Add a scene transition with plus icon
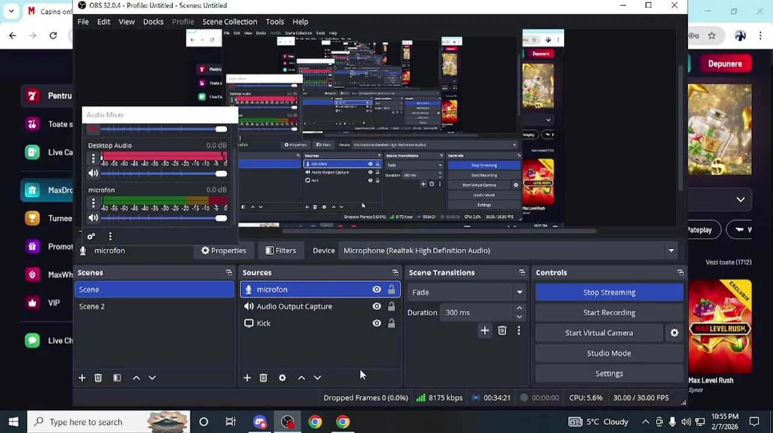 pyautogui.click(x=485, y=330)
